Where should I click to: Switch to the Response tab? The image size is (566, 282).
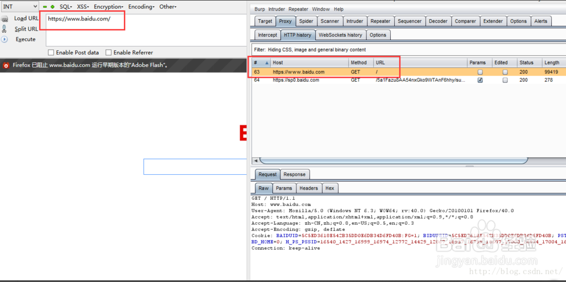coord(295,174)
